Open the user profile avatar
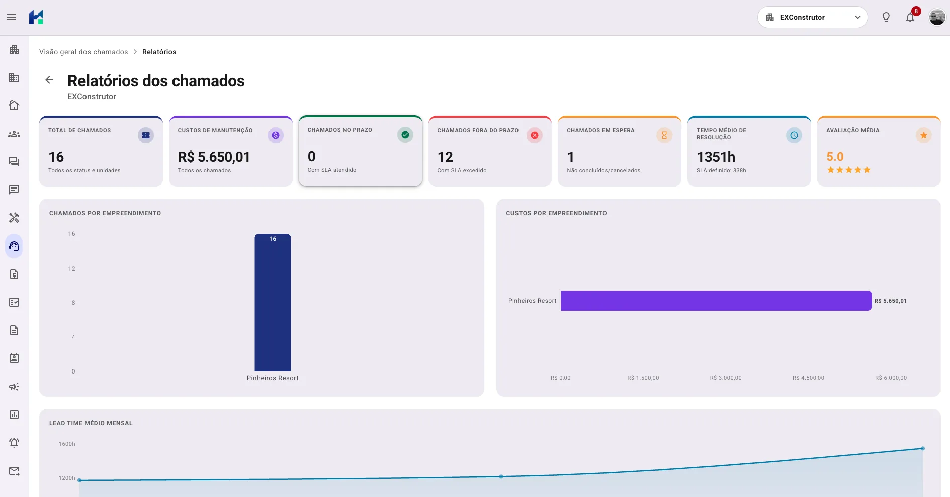 pyautogui.click(x=937, y=17)
